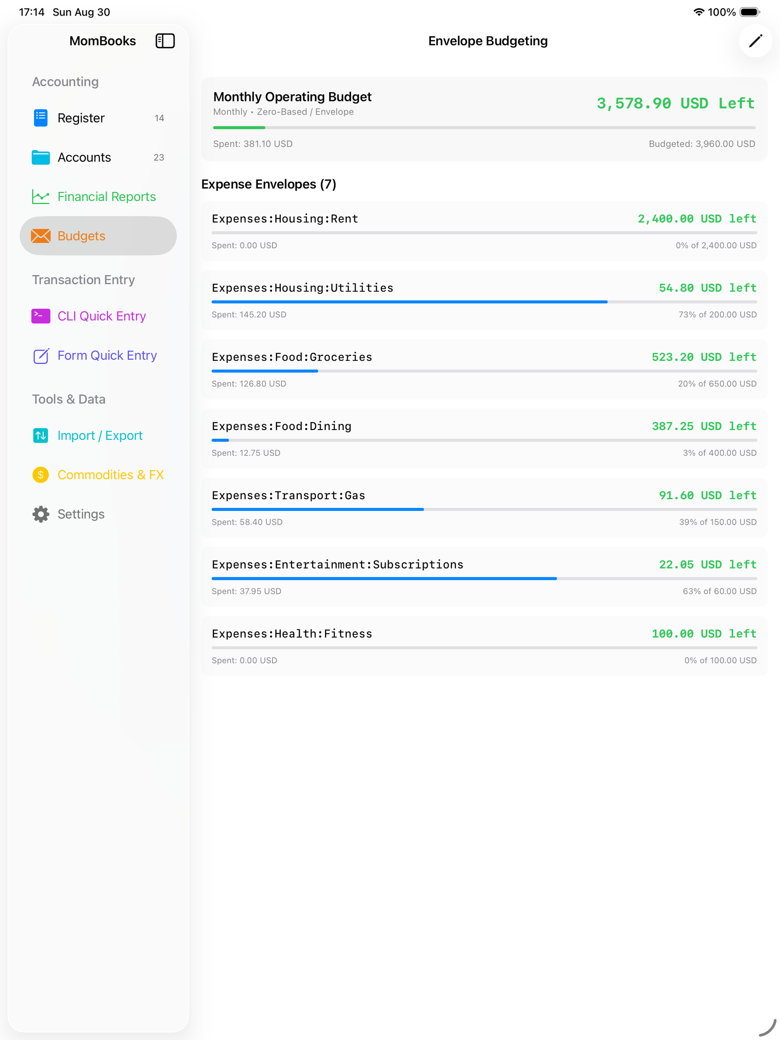
Task: Click the Budgets envelope icon
Action: pyautogui.click(x=41, y=236)
